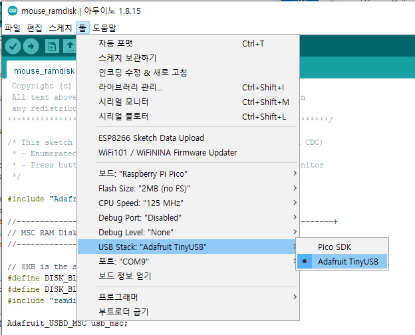Expand the 프로그래머 submenu
Image resolution: width=415 pixels, height=335 pixels.
click(x=188, y=297)
